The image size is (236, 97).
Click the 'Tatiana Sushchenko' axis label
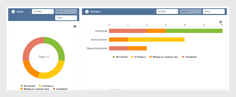tap(97, 48)
